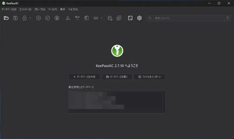Screen dimensions: 234x139
Task: Open the password generator dice icon
Action: (x=130, y=18)
